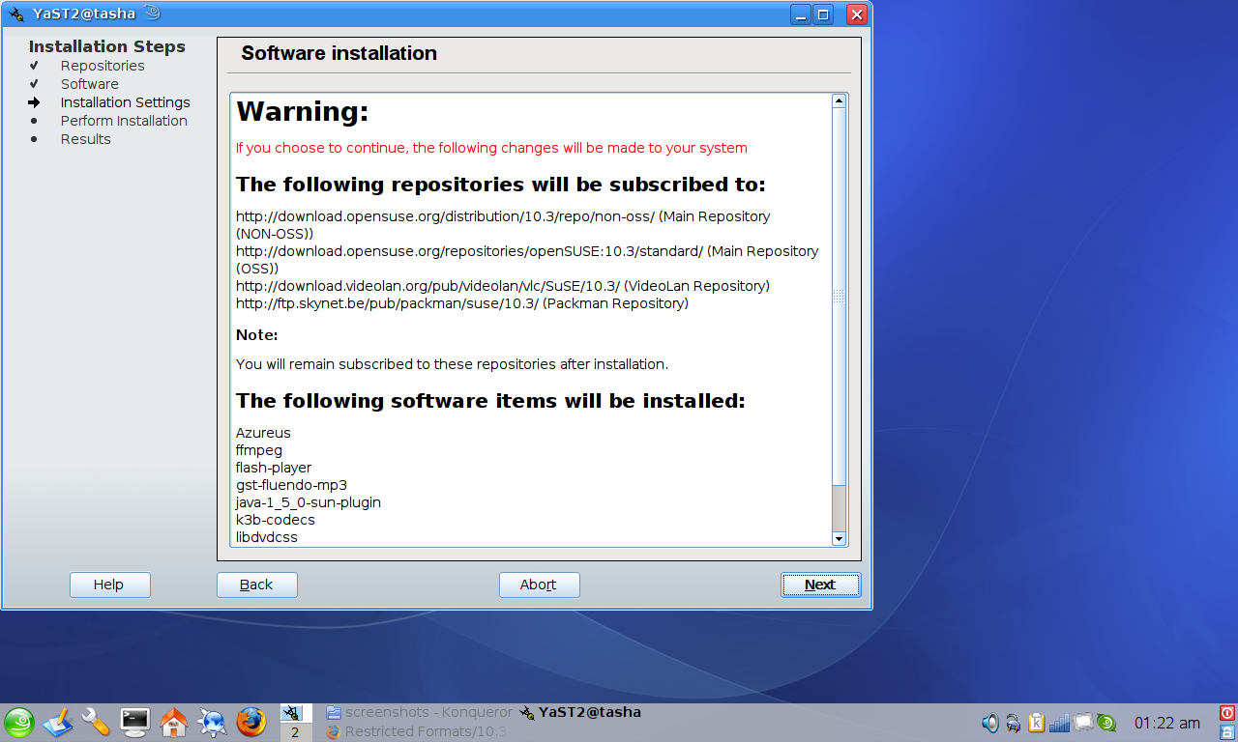The image size is (1238, 742).
Task: Click the vertical scrollbar thumb of warning text
Action: tap(840, 296)
